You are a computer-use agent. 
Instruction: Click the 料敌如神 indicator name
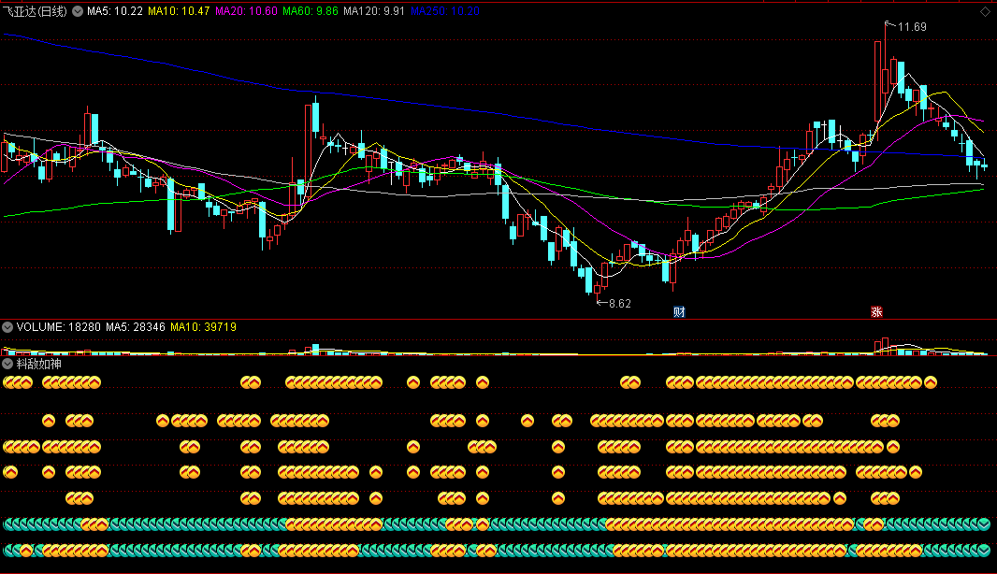click(38, 364)
